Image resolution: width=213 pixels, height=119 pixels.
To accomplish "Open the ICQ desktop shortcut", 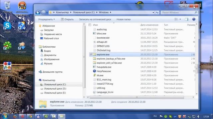I will pos(7,47).
